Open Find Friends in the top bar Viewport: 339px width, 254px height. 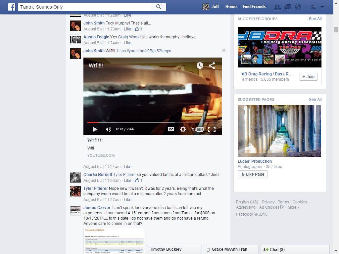click(254, 7)
